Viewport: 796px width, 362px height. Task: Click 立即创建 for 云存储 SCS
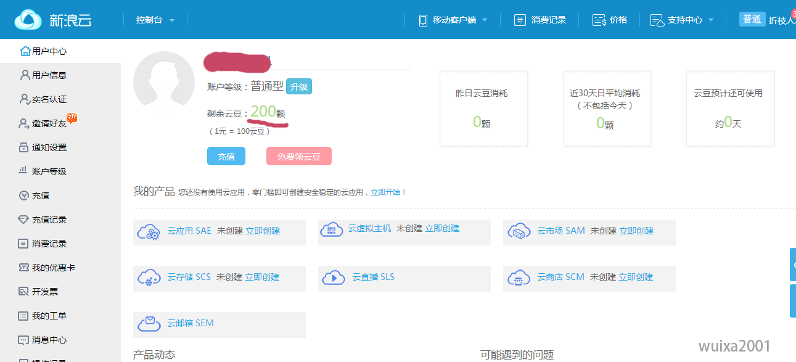click(262, 277)
